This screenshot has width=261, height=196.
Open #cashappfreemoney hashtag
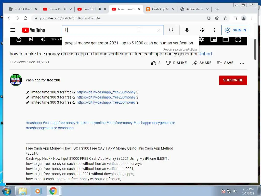[x=59, y=123]
